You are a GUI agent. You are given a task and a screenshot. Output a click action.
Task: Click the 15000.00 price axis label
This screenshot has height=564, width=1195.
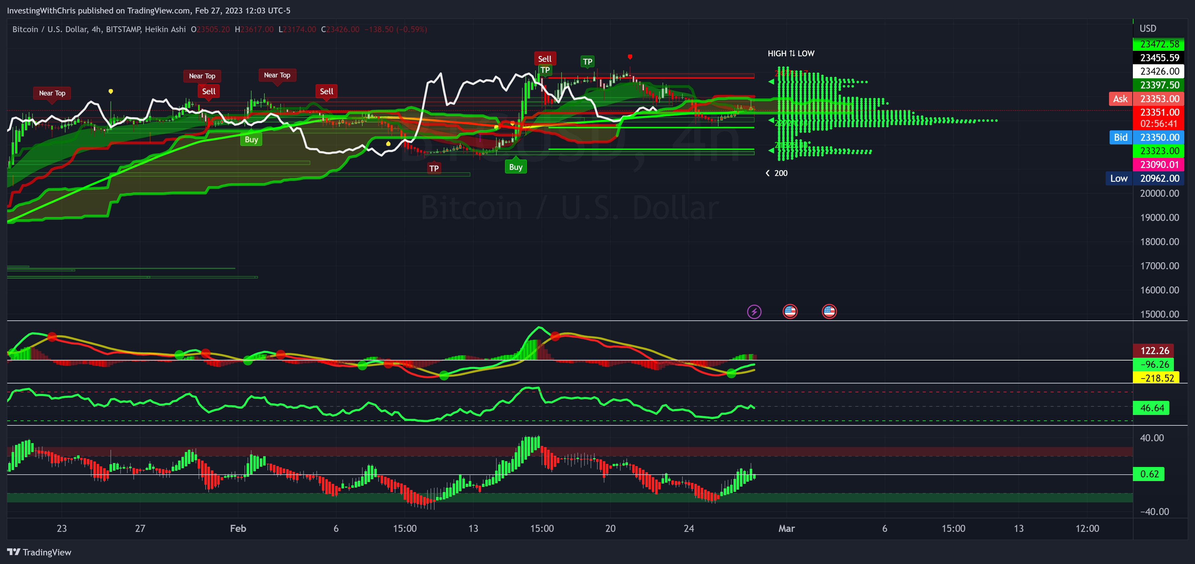pos(1159,314)
